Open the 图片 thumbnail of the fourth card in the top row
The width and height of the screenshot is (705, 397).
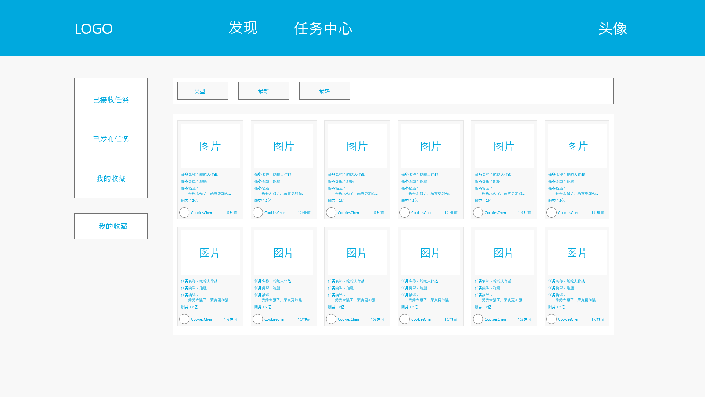point(431,146)
